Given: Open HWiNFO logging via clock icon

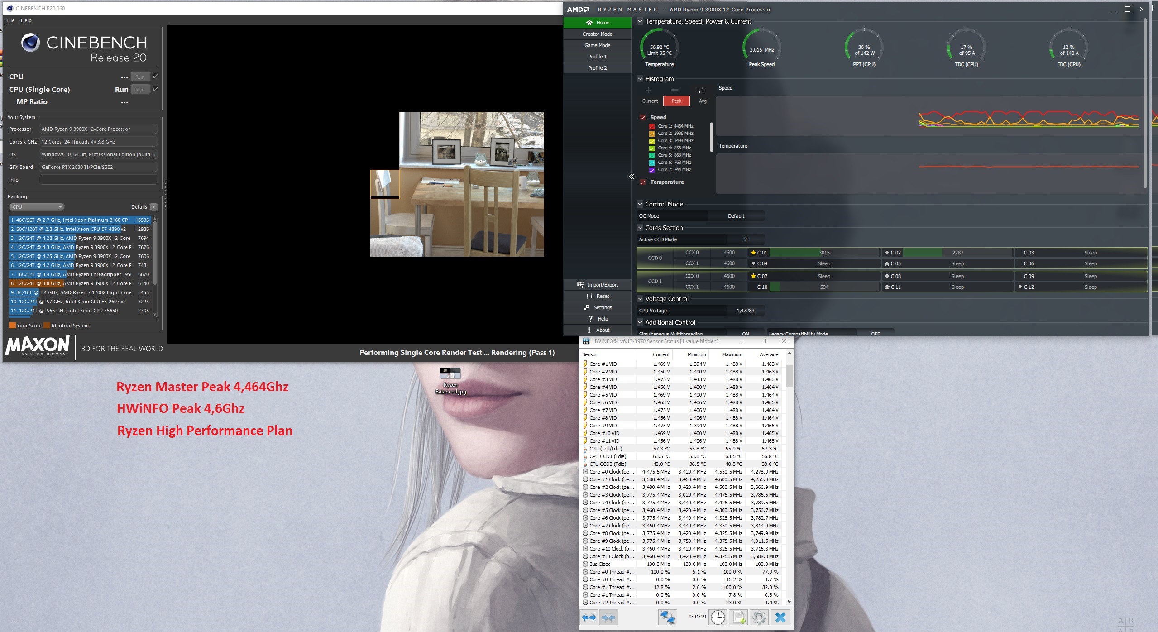Looking at the screenshot, I should point(719,617).
